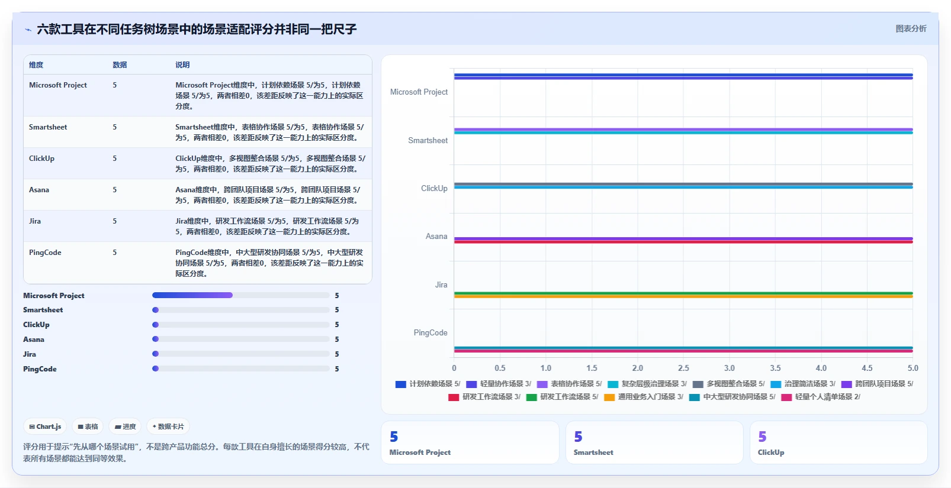
Task: Toggle the 治理简洁场景 legend item
Action: [x=803, y=384]
